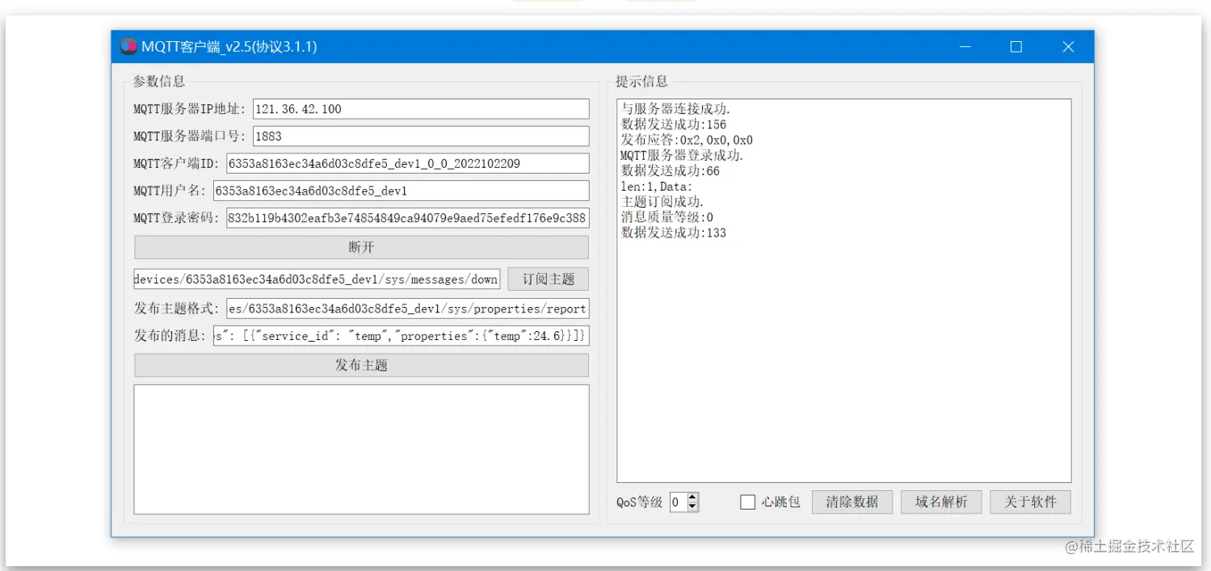The height and width of the screenshot is (571, 1211).
Task: Click the 断开 disconnect button
Action: tap(360, 247)
